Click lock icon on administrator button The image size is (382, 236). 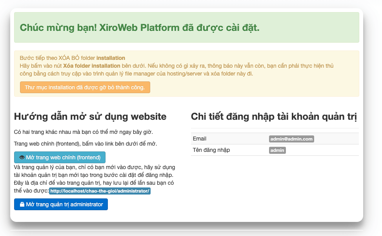pos(22,204)
